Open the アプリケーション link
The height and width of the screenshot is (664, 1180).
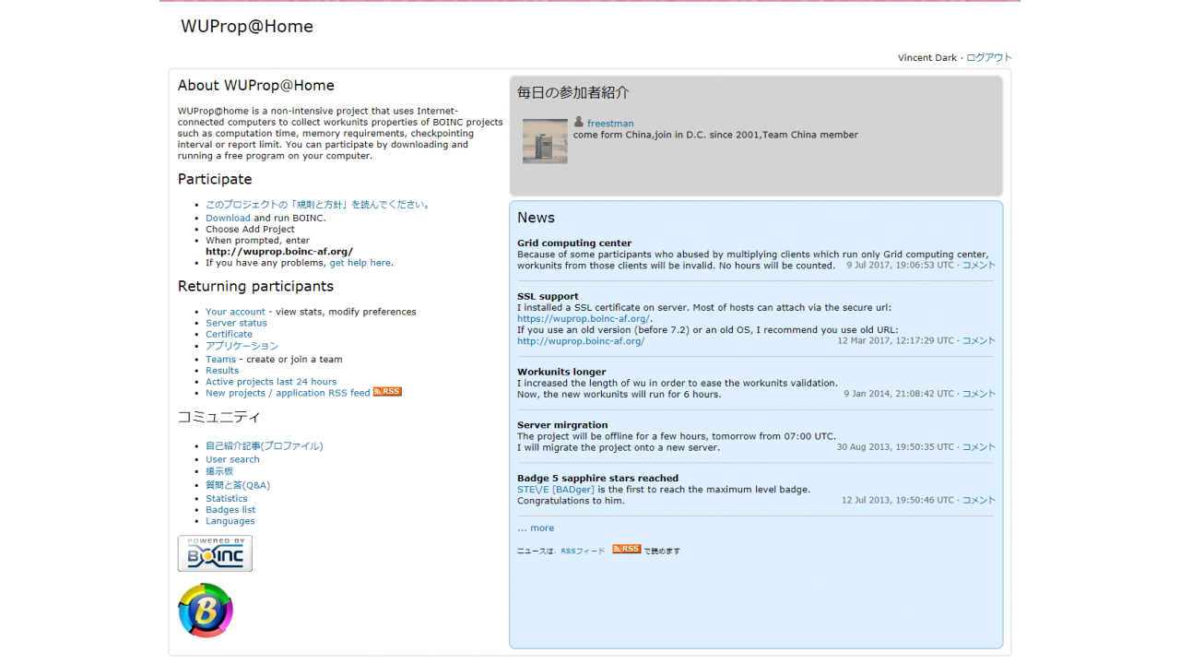[x=242, y=346]
